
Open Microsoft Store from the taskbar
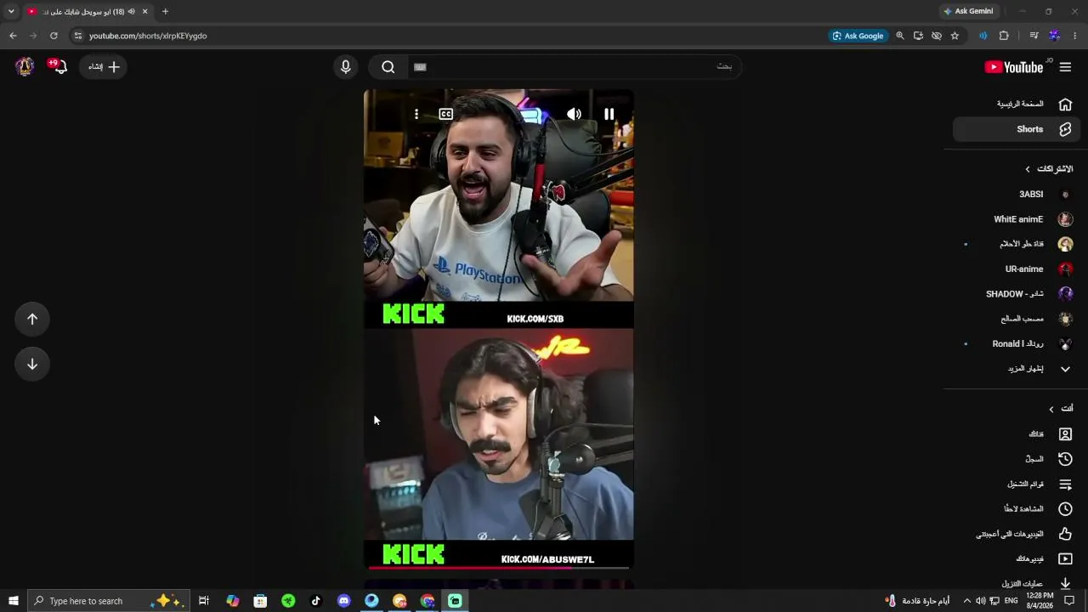point(260,601)
